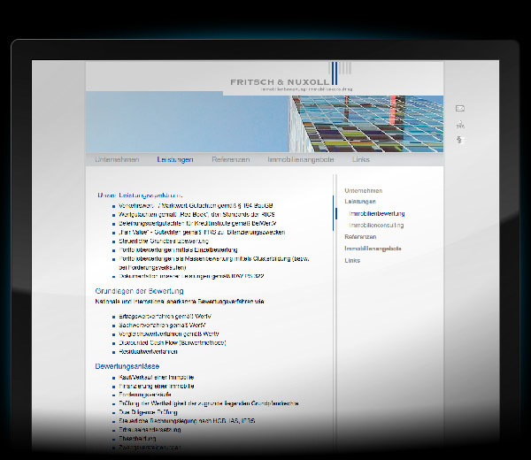Click the 'Ehescheidung' list item
The width and height of the screenshot is (531, 460).
pos(137,439)
